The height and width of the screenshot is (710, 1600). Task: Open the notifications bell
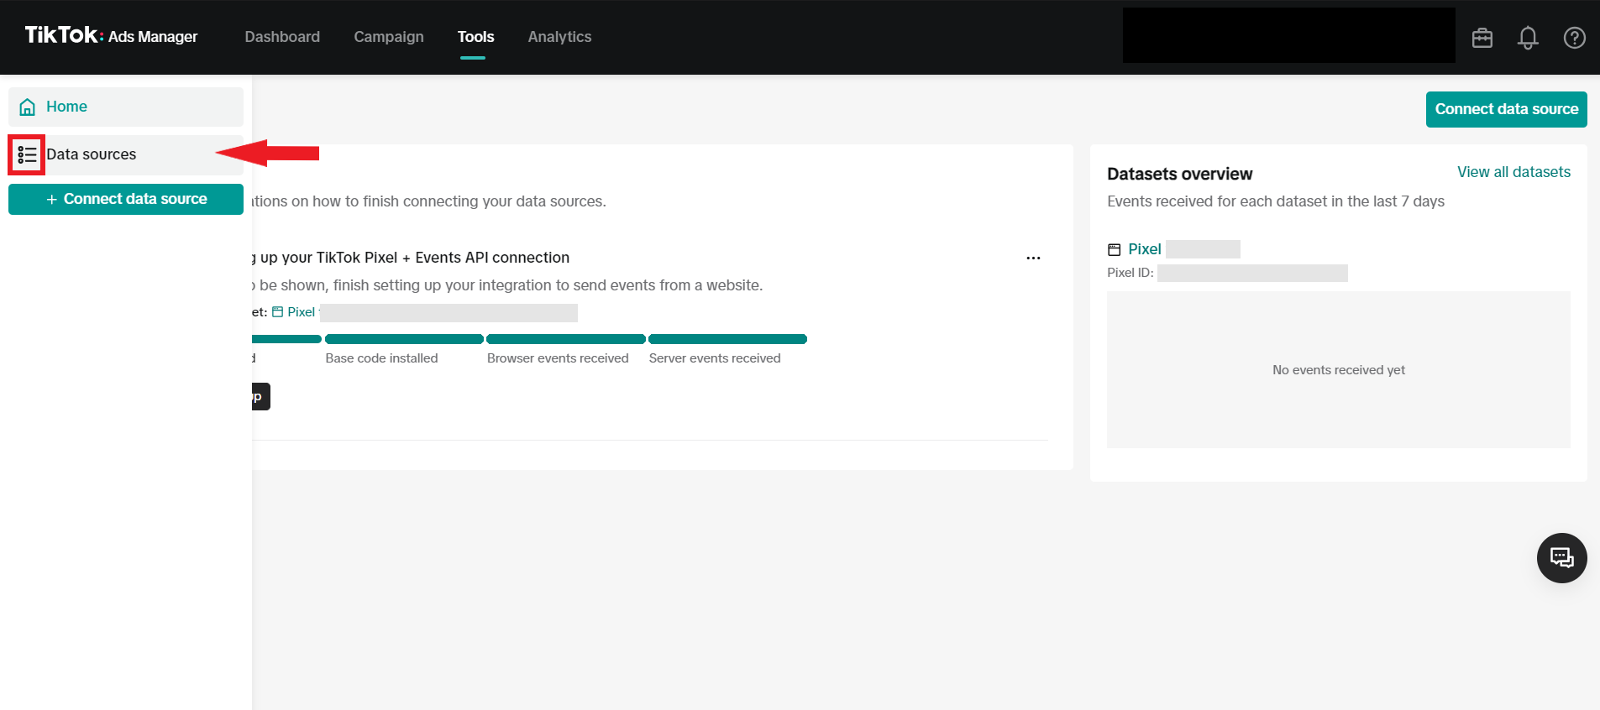[1527, 38]
